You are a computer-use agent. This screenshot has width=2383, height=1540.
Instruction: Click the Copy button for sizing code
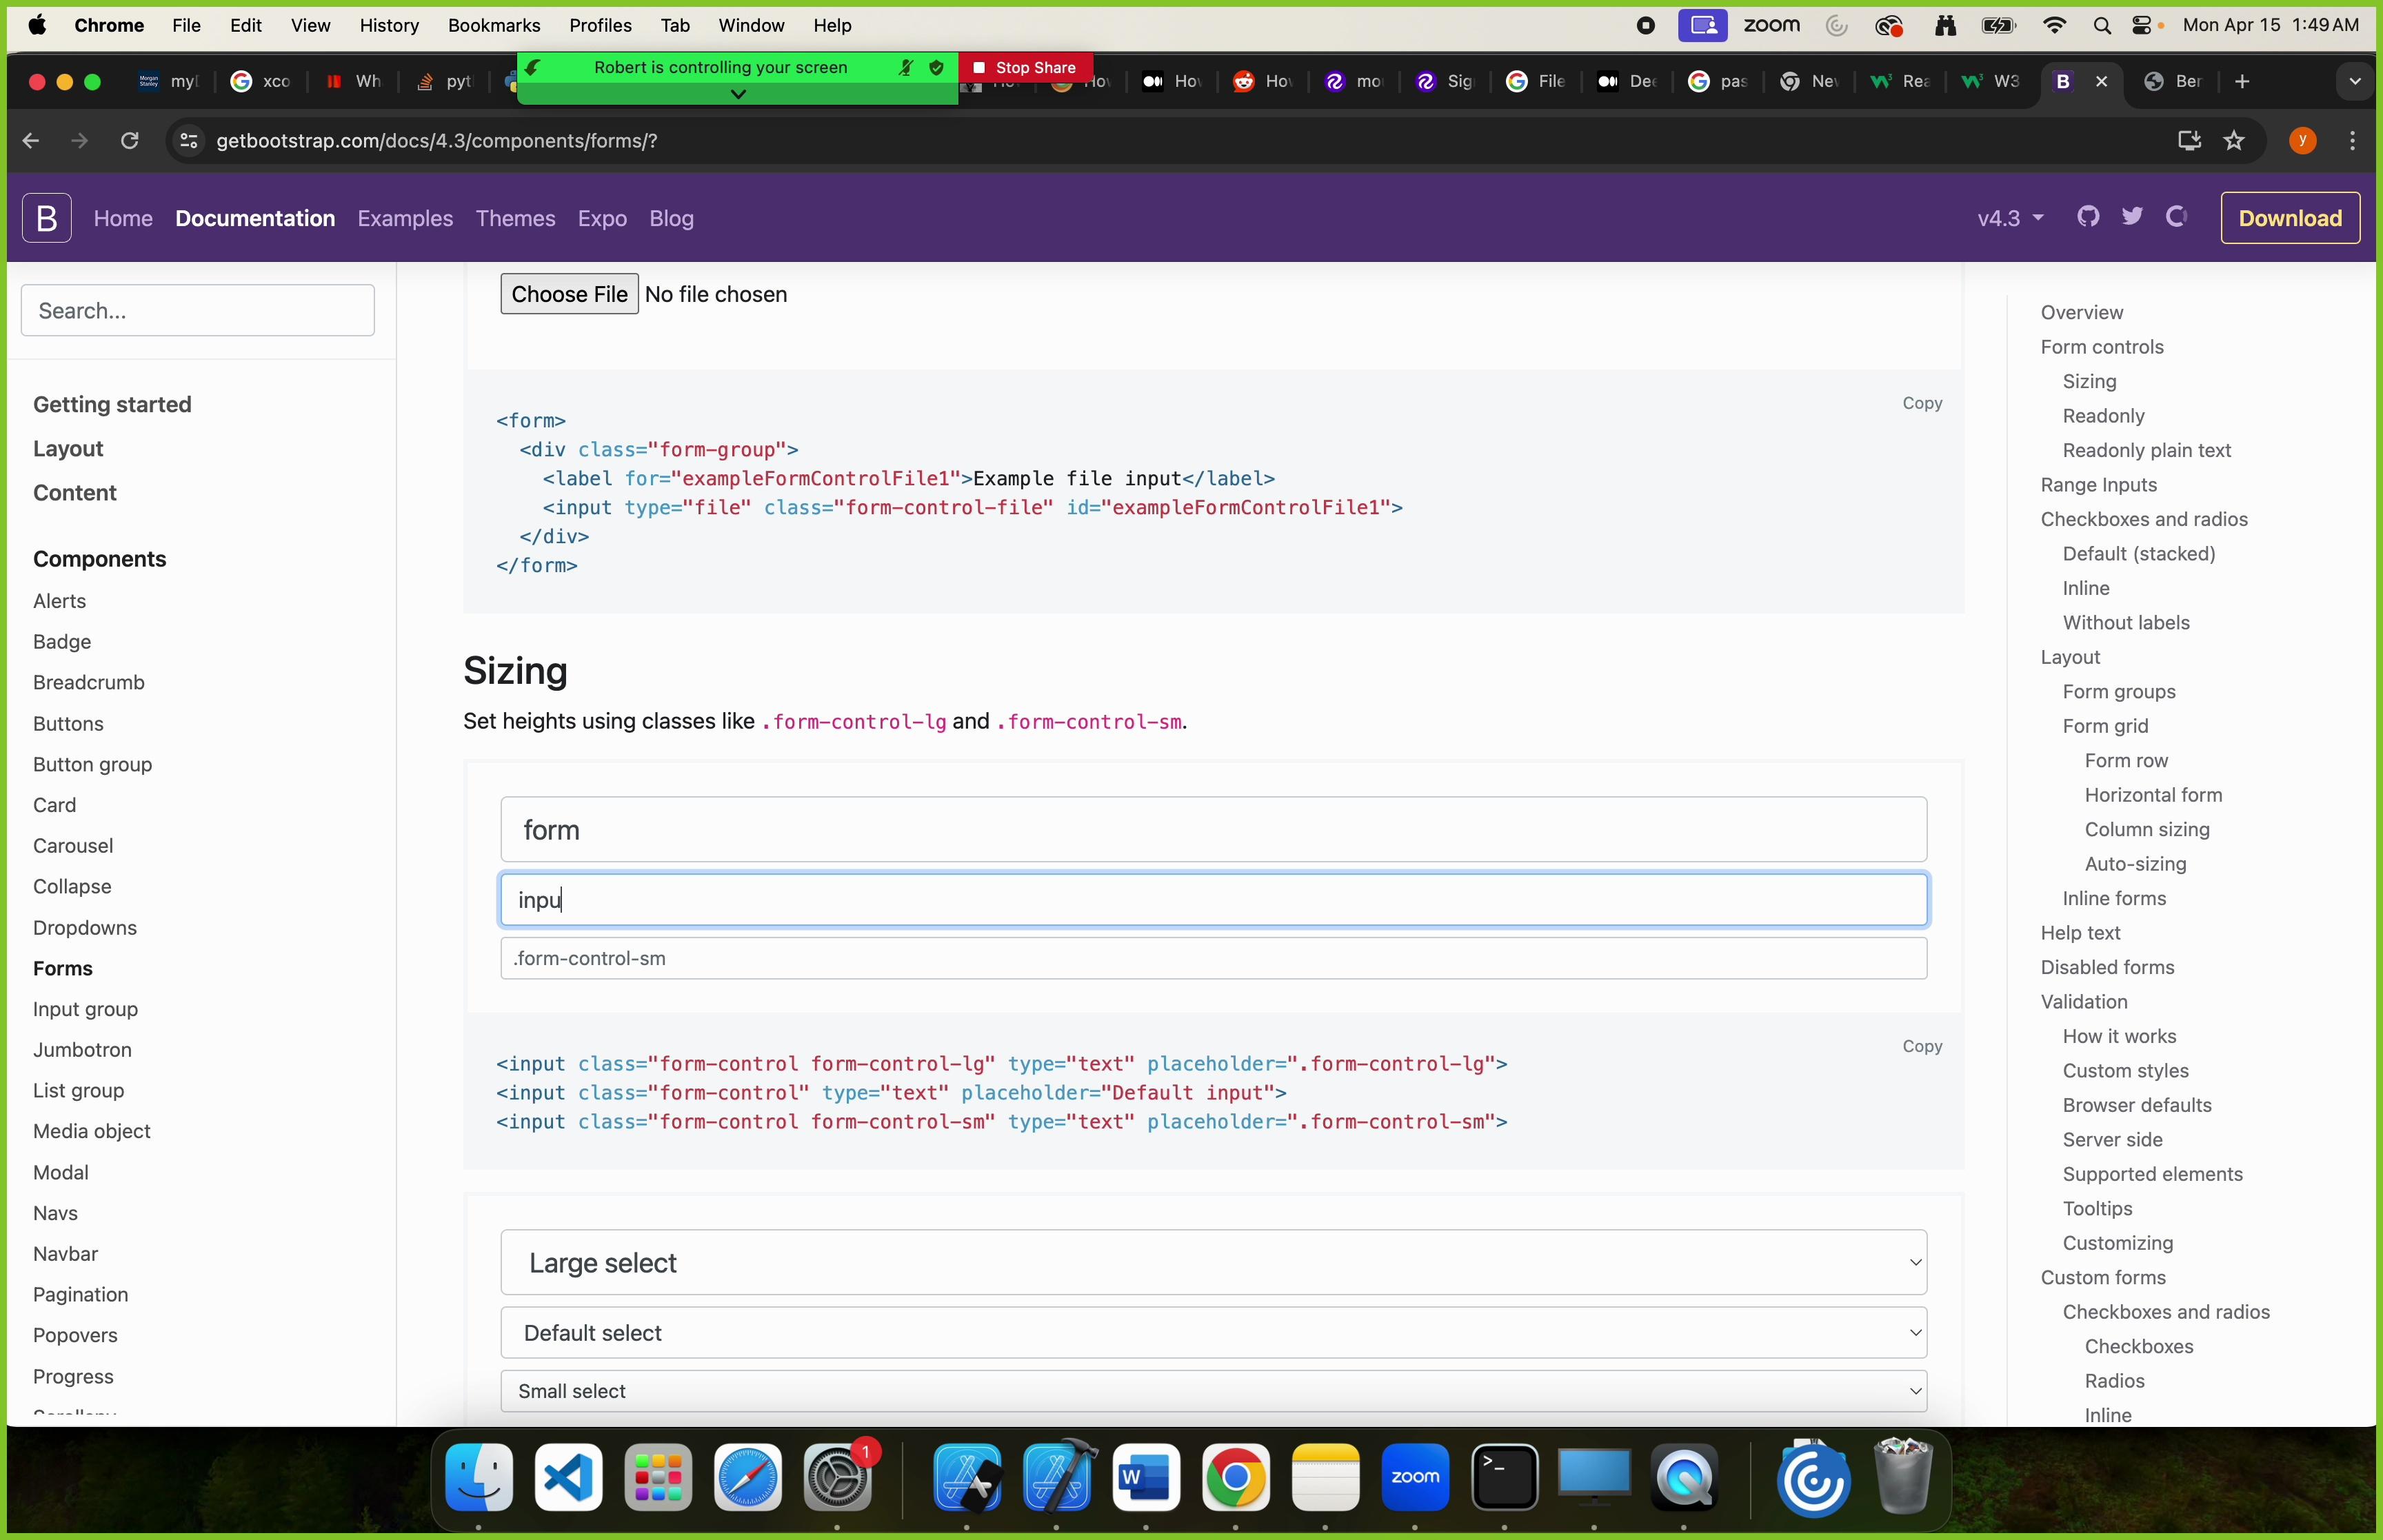1922,1045
